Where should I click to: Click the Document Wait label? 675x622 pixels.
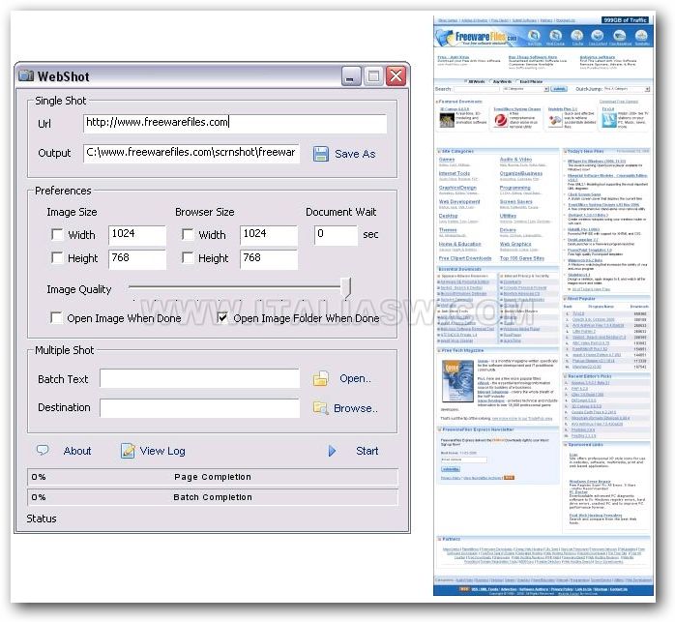point(341,212)
